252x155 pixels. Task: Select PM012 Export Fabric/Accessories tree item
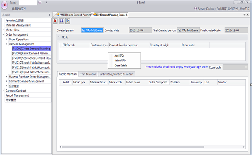(31, 72)
